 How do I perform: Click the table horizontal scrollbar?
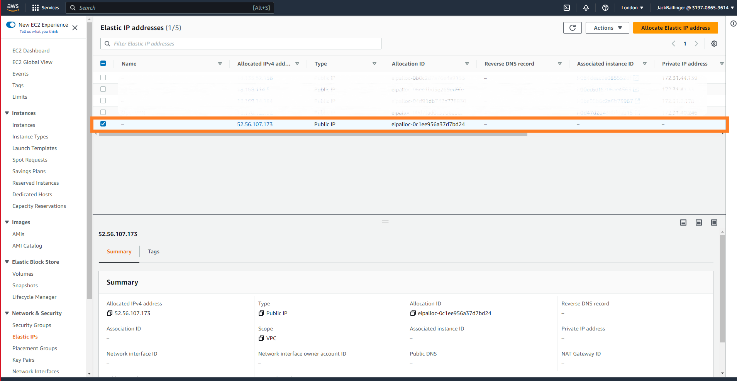tap(313, 134)
